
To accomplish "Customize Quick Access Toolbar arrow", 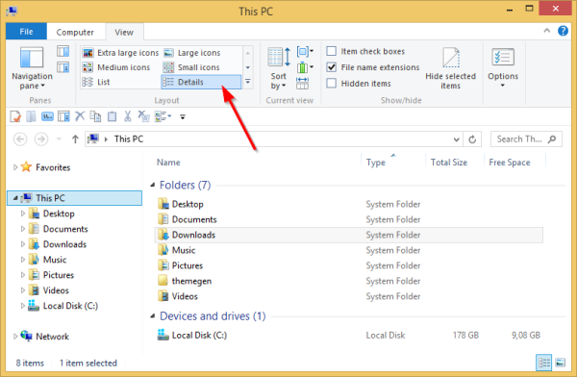I will (x=183, y=117).
